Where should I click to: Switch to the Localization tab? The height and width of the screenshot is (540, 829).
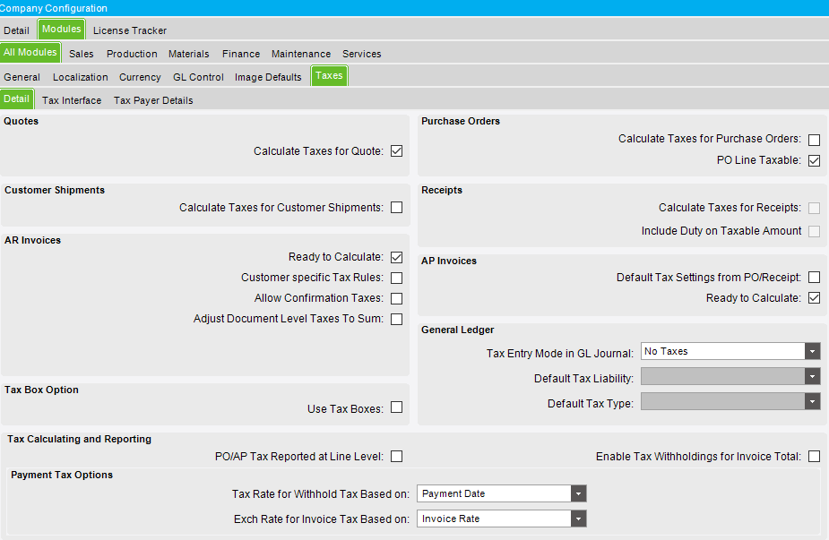[81, 77]
